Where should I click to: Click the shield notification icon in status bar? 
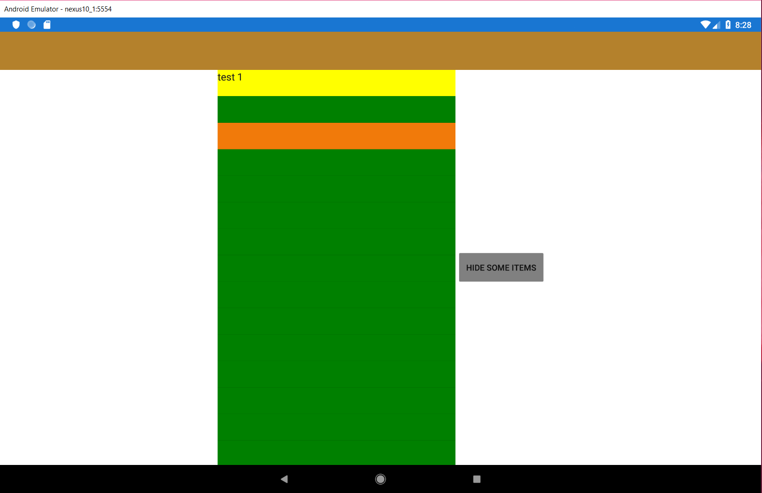coord(16,24)
